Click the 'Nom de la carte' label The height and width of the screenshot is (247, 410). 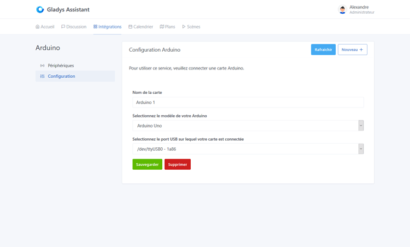coord(147,93)
